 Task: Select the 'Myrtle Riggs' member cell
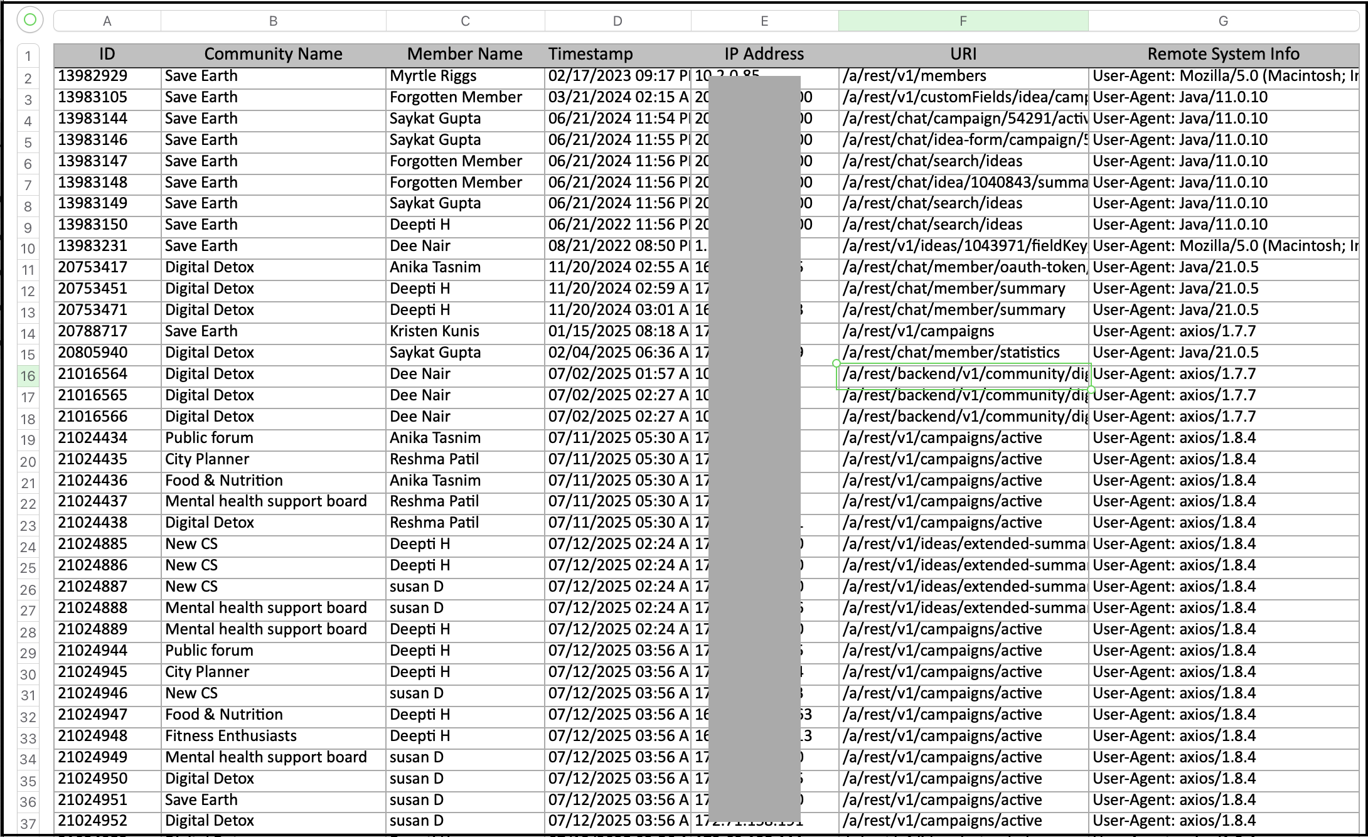point(465,77)
